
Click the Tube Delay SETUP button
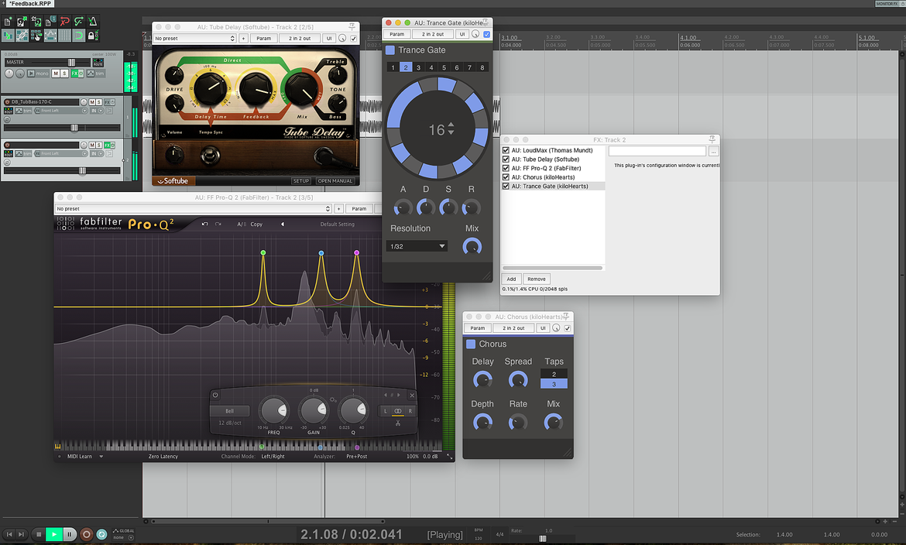click(x=301, y=181)
